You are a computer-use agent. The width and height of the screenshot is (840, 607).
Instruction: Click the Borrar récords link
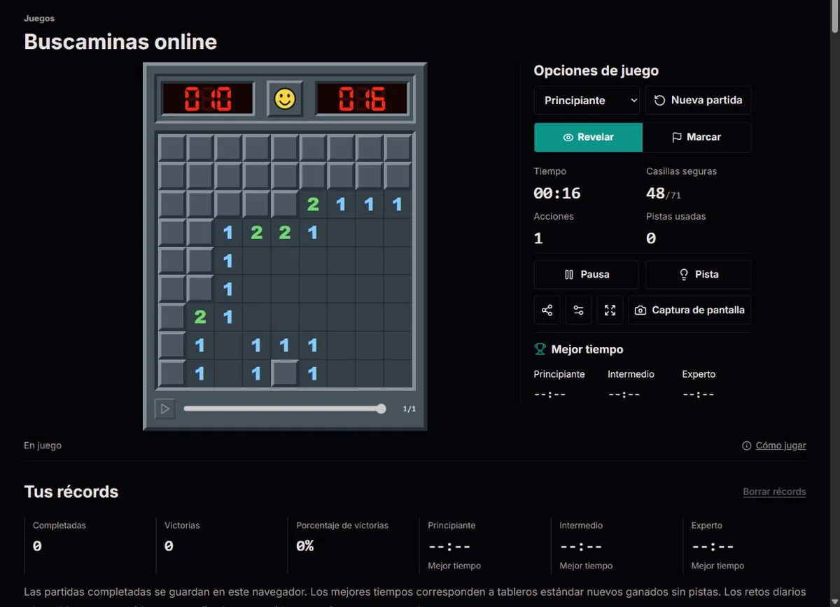tap(774, 492)
